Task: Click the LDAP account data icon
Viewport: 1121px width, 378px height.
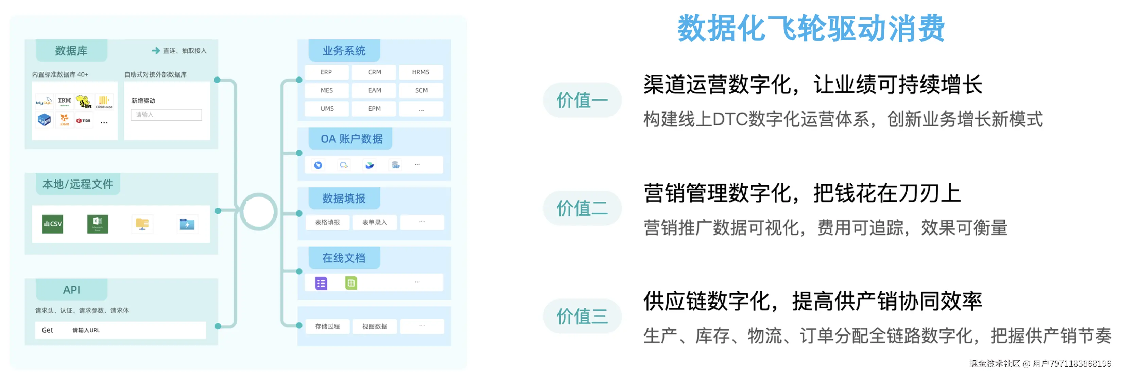Action: (x=396, y=165)
